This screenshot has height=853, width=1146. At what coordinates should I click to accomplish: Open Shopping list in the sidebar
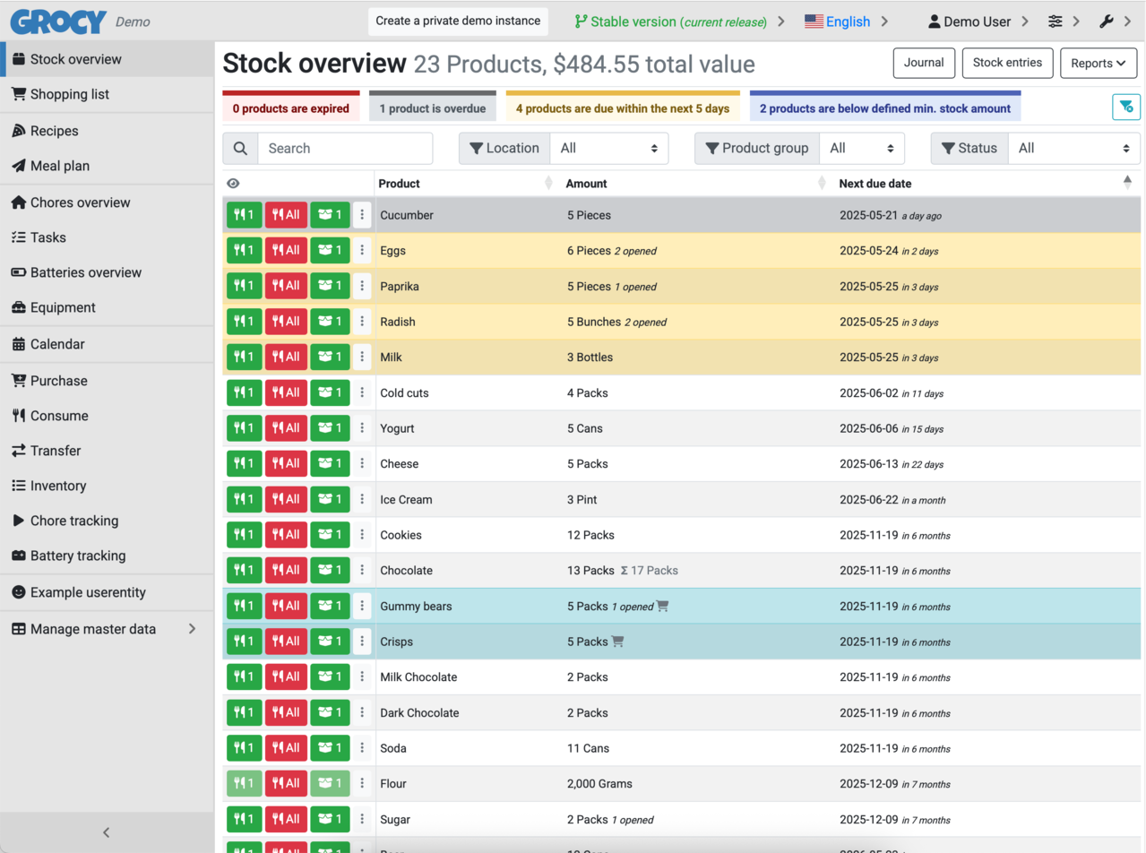point(69,94)
